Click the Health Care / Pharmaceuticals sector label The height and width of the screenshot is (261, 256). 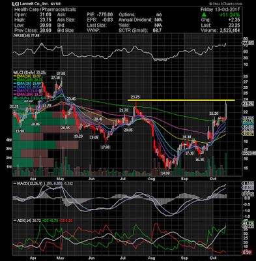[x=45, y=9]
